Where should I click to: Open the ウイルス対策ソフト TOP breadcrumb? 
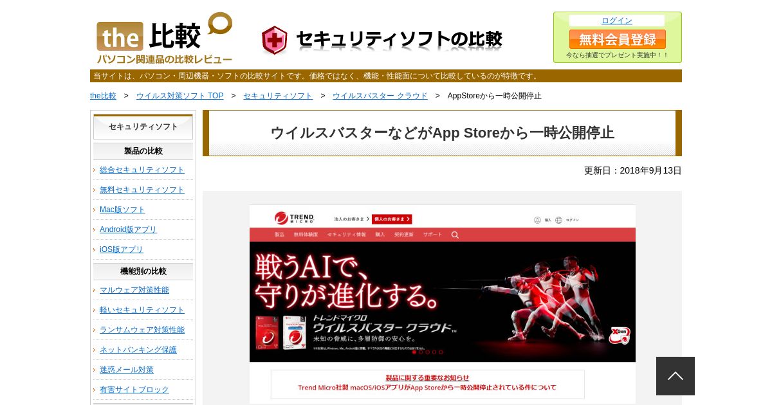click(179, 96)
